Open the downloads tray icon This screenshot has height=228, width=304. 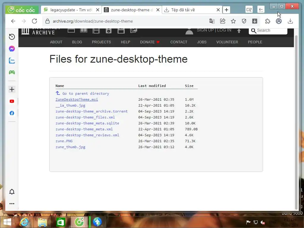(x=290, y=21)
